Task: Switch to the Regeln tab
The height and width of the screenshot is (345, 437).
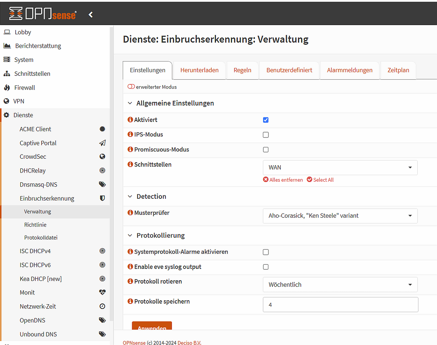Action: tap(243, 70)
